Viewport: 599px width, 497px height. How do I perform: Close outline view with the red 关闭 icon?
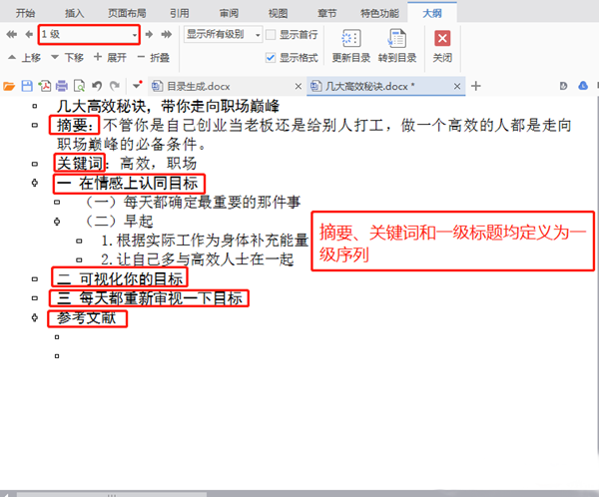(441, 39)
